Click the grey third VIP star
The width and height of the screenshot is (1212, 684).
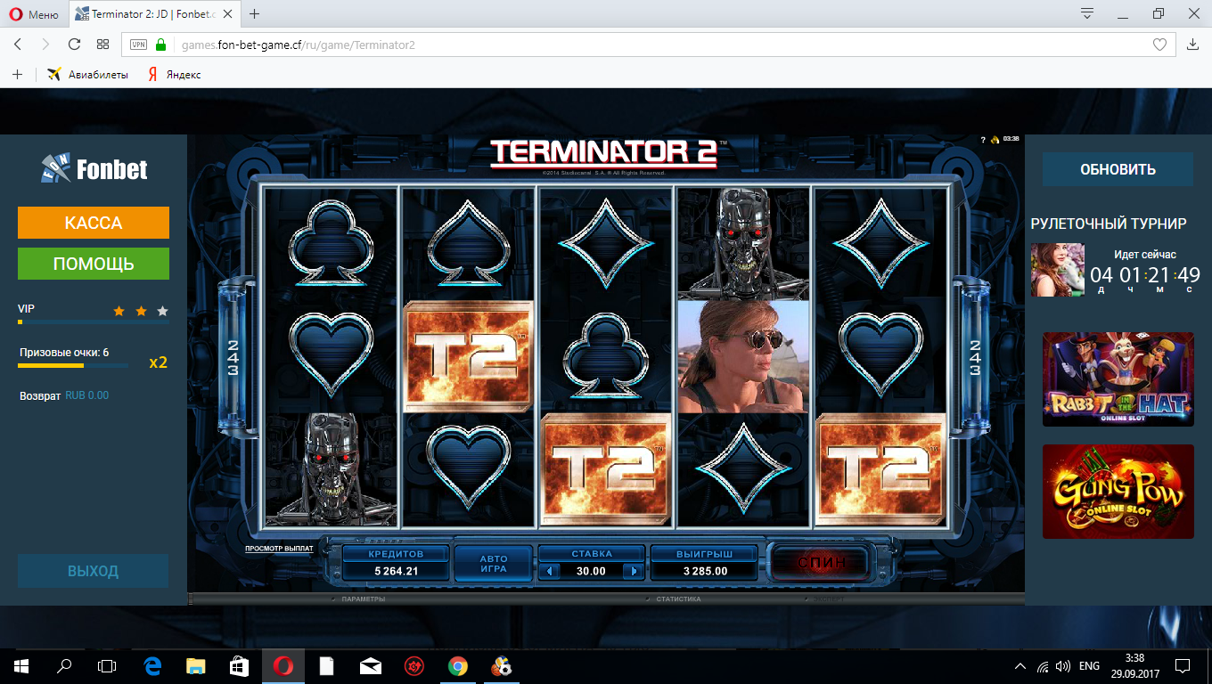tap(162, 311)
